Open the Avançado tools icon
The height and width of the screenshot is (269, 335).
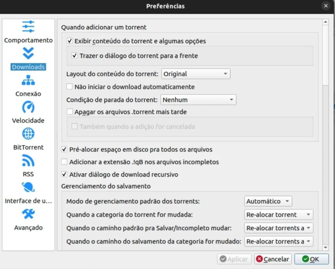click(x=28, y=214)
